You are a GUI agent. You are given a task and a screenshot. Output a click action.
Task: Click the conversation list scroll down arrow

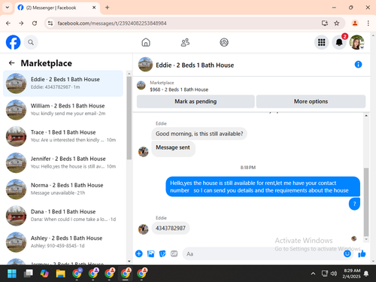point(129,261)
